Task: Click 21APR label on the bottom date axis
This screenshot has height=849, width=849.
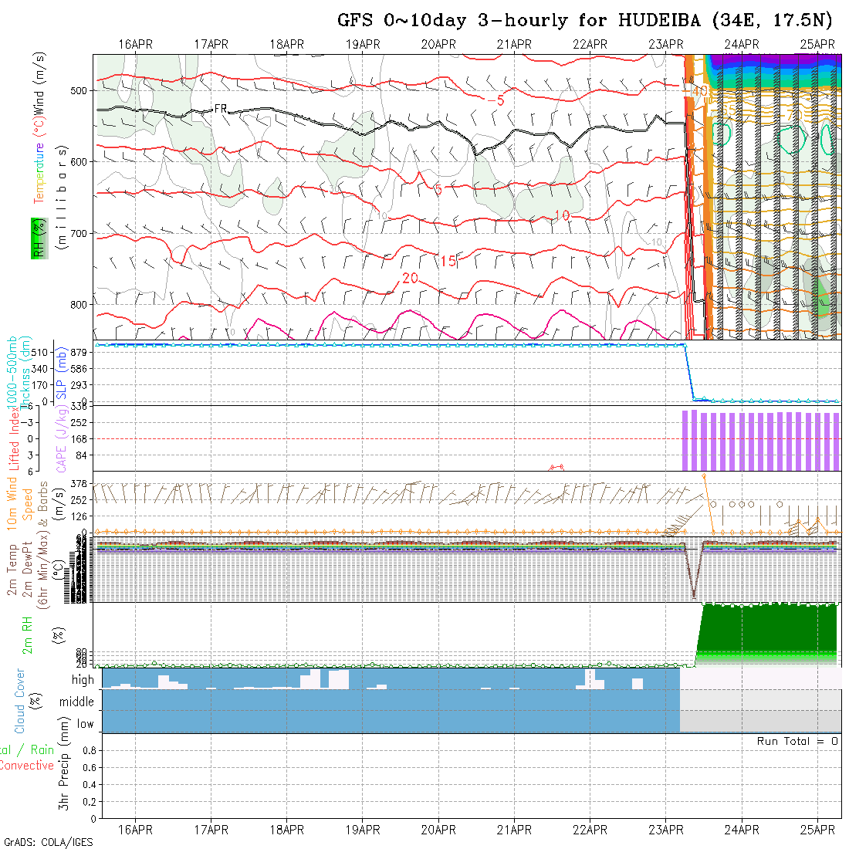Action: (x=514, y=830)
